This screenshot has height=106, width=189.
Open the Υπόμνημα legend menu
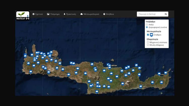point(53,14)
